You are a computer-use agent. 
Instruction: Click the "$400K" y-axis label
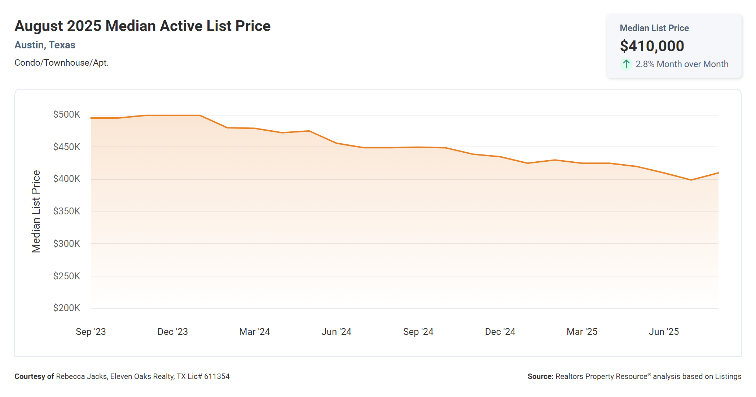coord(67,179)
